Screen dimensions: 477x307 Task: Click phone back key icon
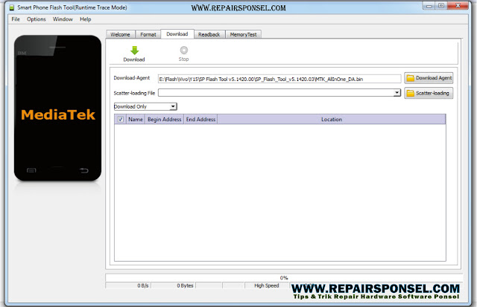click(84, 170)
